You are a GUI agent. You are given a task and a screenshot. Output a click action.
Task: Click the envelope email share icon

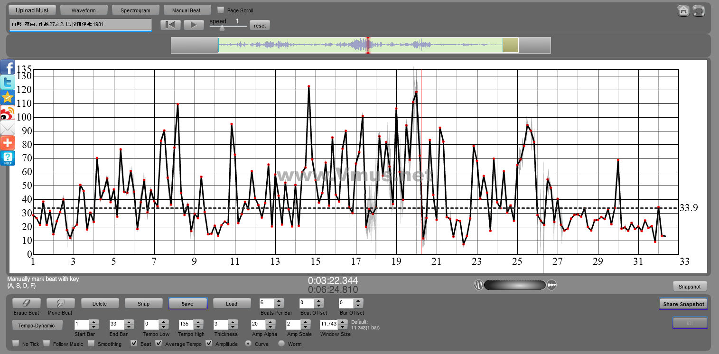pos(8,128)
